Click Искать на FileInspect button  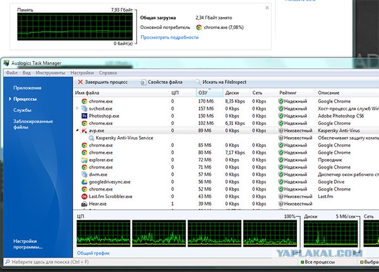pyautogui.click(x=220, y=82)
